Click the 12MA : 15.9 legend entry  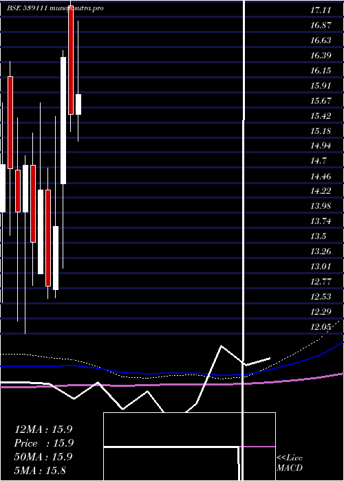(43, 429)
